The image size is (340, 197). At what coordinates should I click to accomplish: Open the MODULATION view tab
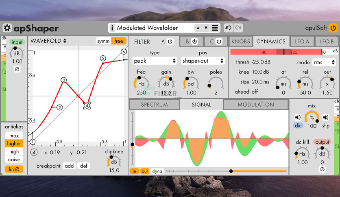pos(256,105)
